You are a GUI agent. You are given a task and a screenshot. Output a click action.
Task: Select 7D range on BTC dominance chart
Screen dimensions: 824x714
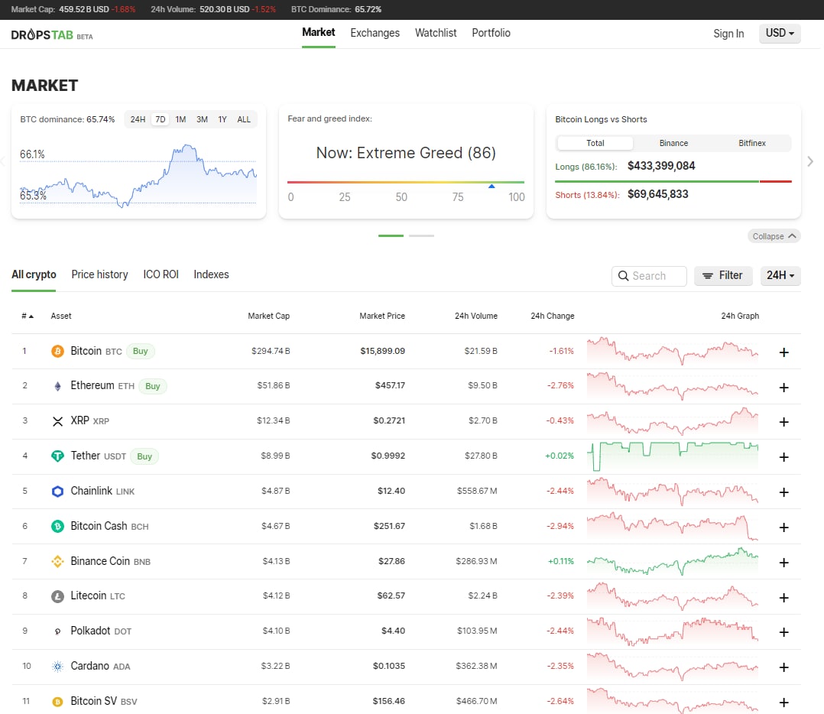coord(161,119)
